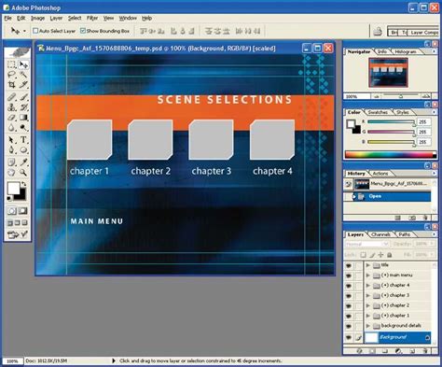Select the Type tool
Screen dimensions: 442x367
(23, 140)
